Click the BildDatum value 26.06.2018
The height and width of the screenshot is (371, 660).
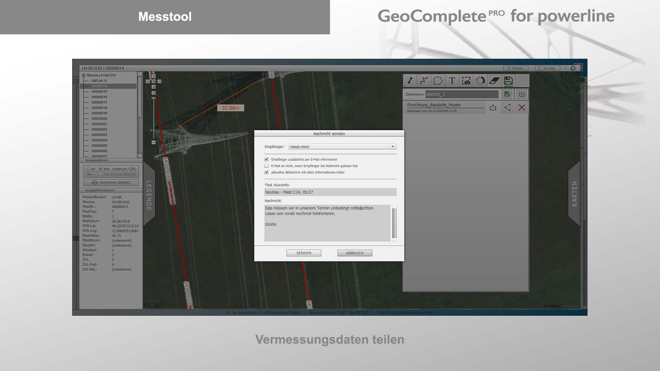pyautogui.click(x=121, y=221)
